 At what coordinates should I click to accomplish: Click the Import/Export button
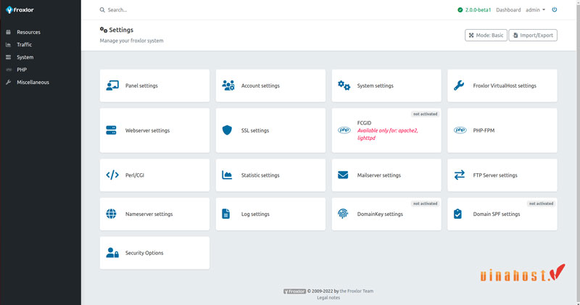coord(533,35)
